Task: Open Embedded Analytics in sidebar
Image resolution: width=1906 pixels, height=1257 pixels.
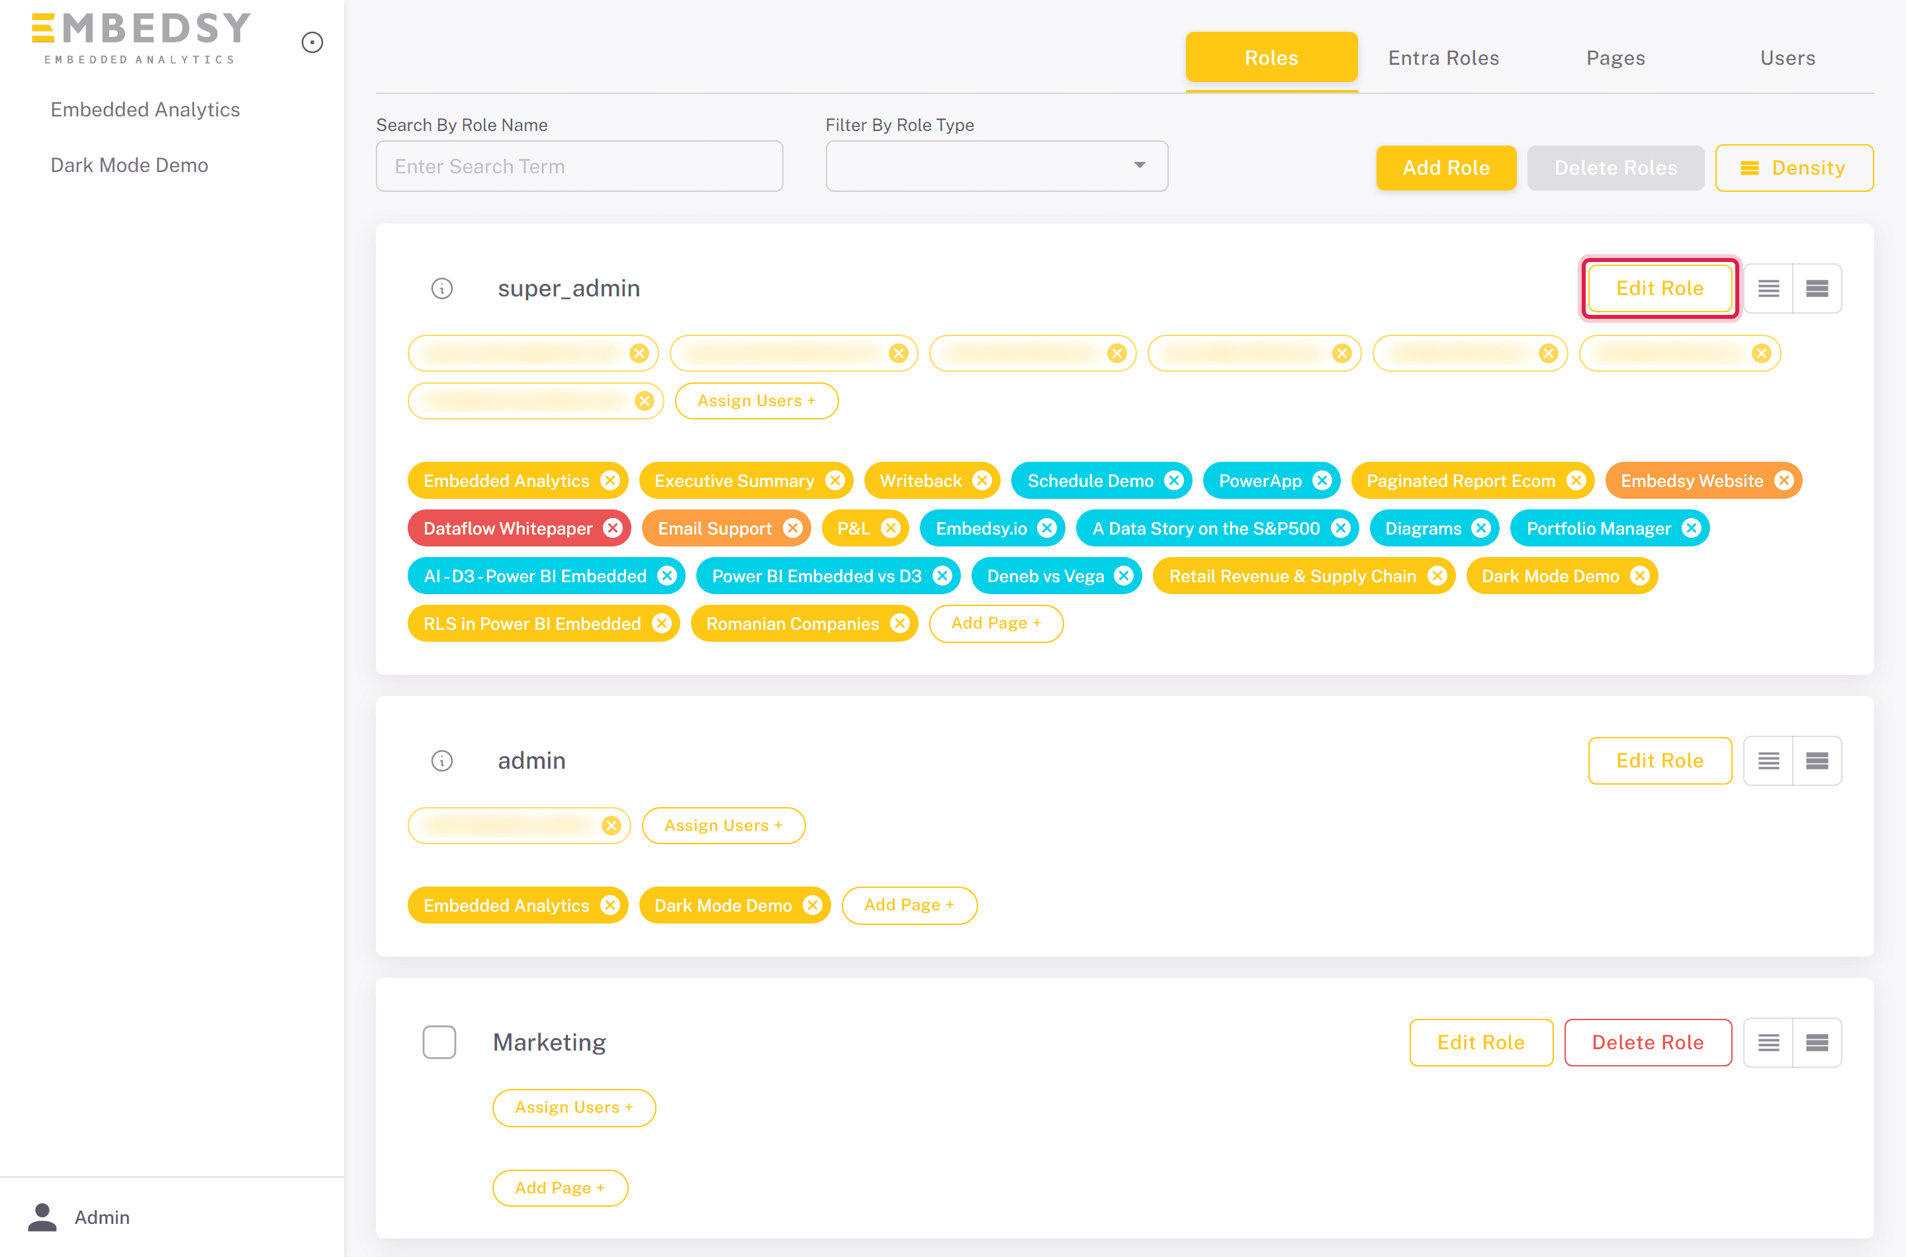Action: pyautogui.click(x=145, y=109)
